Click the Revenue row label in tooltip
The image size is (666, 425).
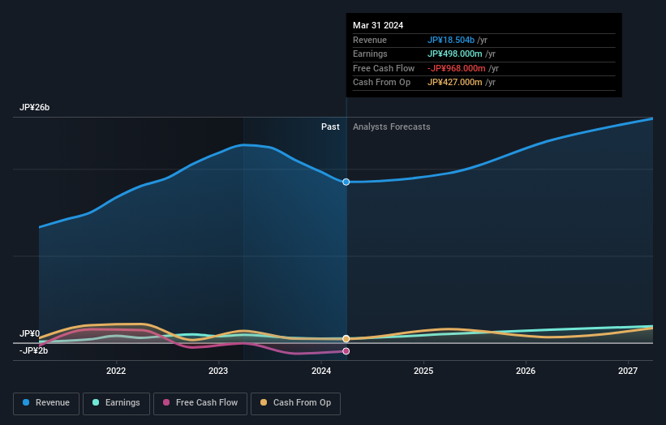click(x=370, y=40)
